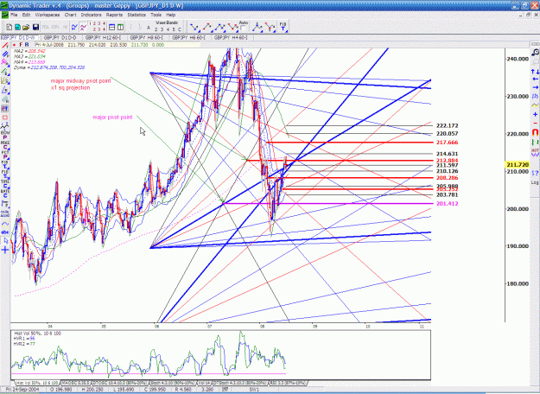Open the Chart menu

[x=70, y=15]
